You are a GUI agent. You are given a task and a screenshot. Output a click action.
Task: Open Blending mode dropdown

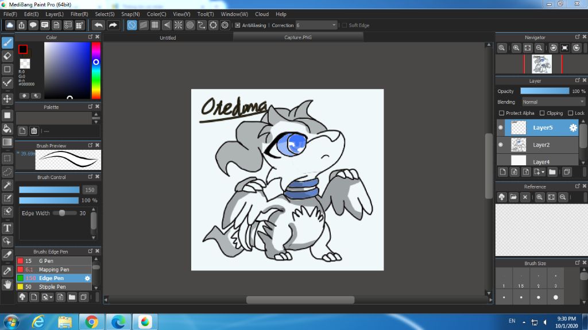[x=553, y=102]
